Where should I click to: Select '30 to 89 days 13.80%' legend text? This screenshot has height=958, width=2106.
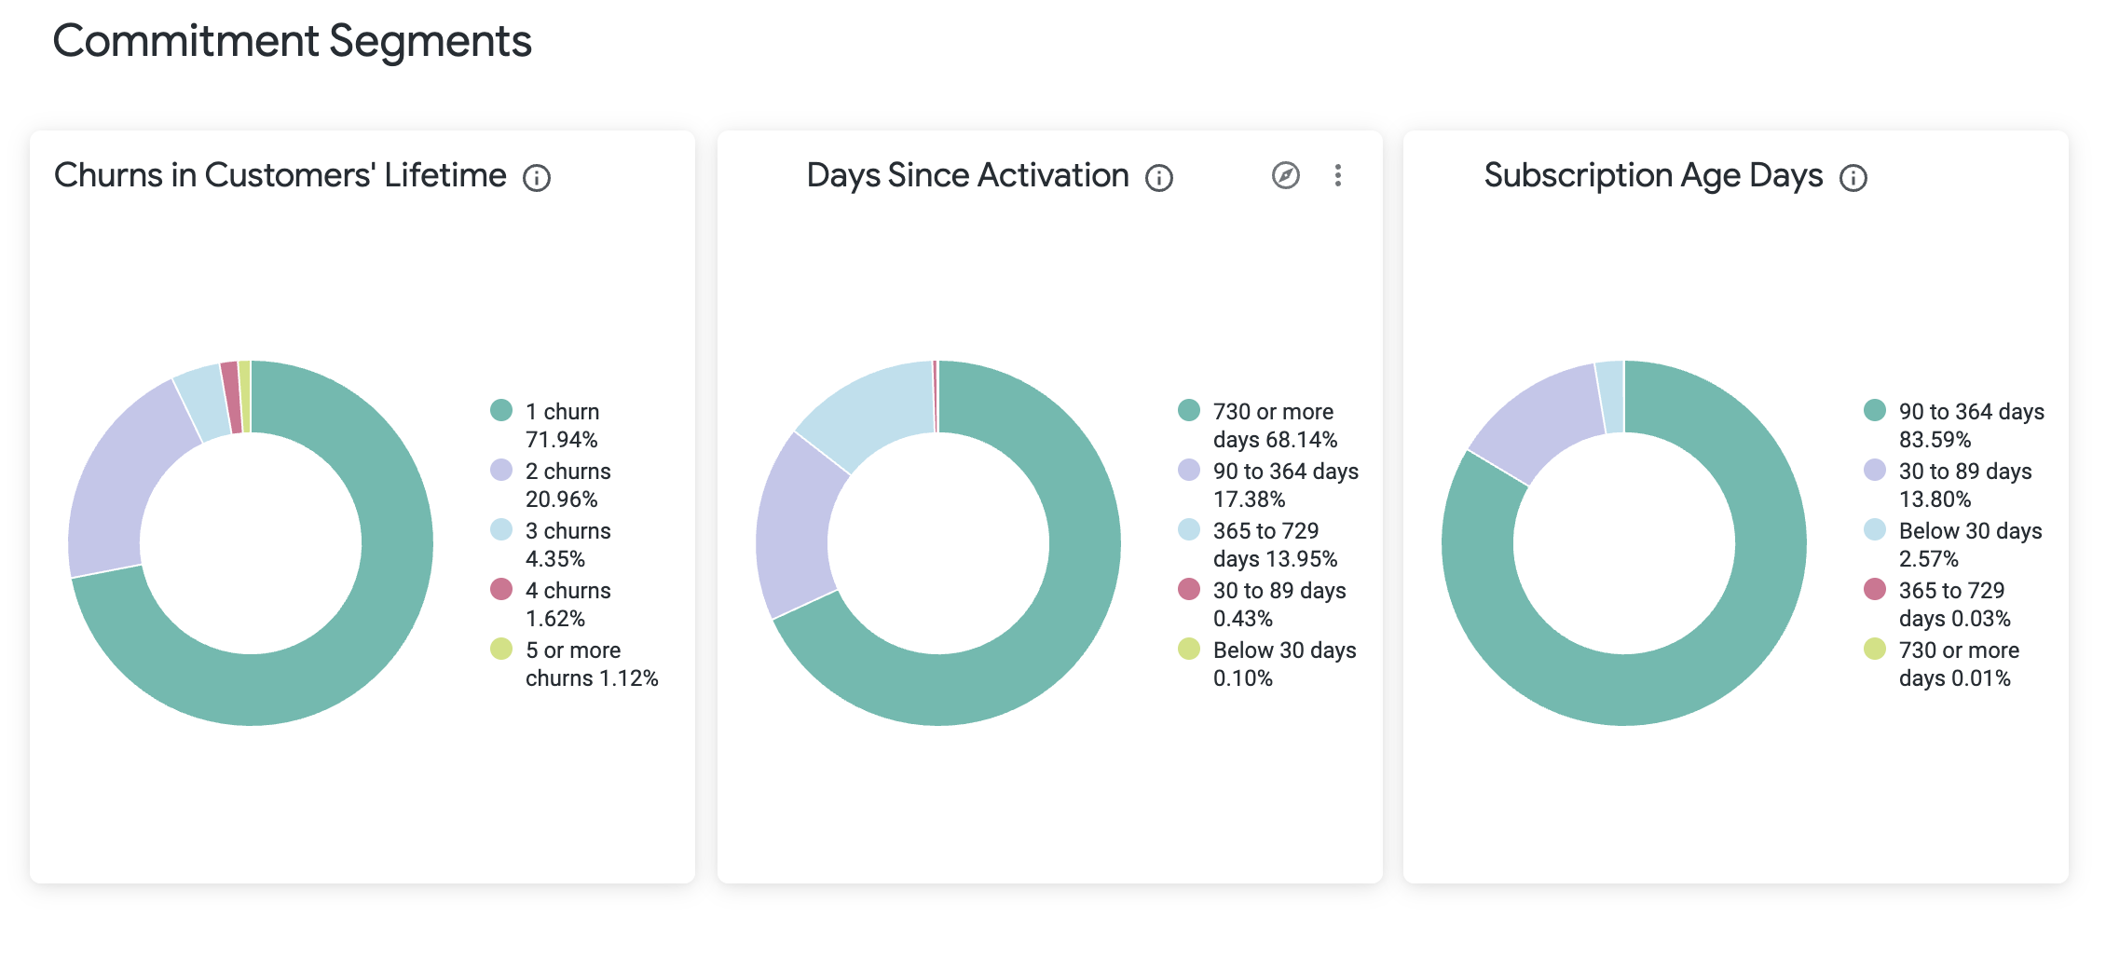1965,485
